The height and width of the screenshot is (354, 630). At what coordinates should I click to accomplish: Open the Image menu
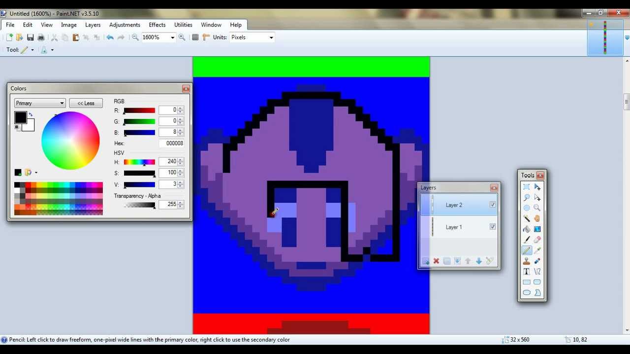tap(69, 25)
